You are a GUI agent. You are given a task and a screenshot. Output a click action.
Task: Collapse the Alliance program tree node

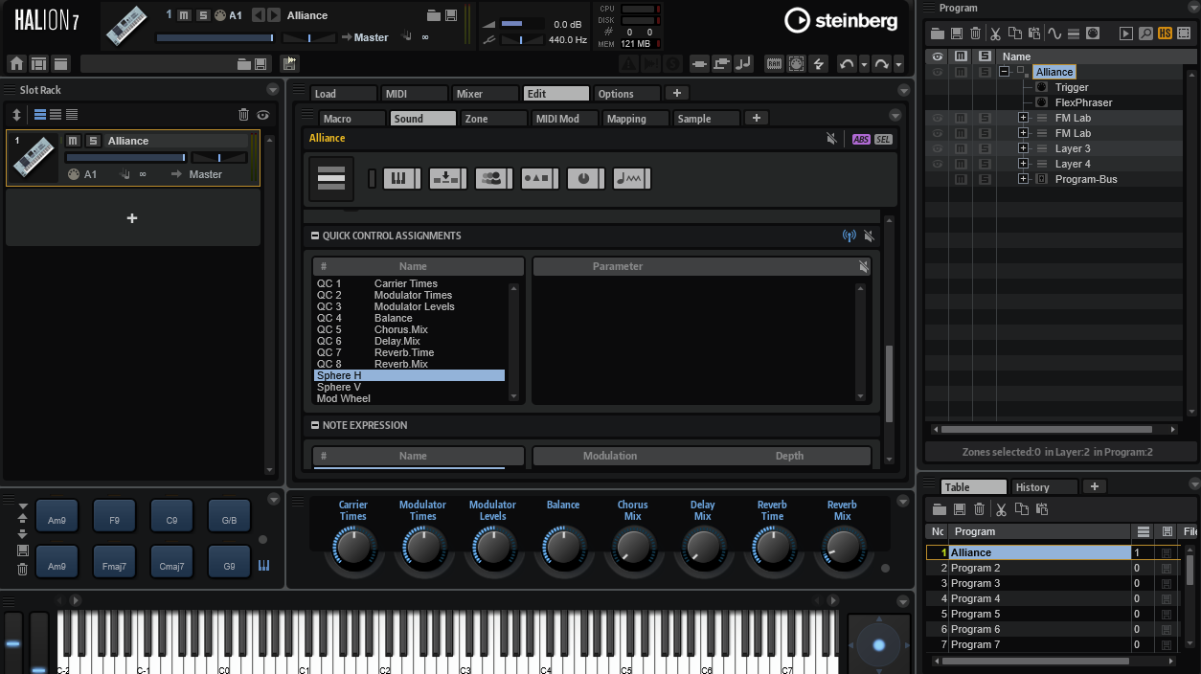click(x=1004, y=72)
